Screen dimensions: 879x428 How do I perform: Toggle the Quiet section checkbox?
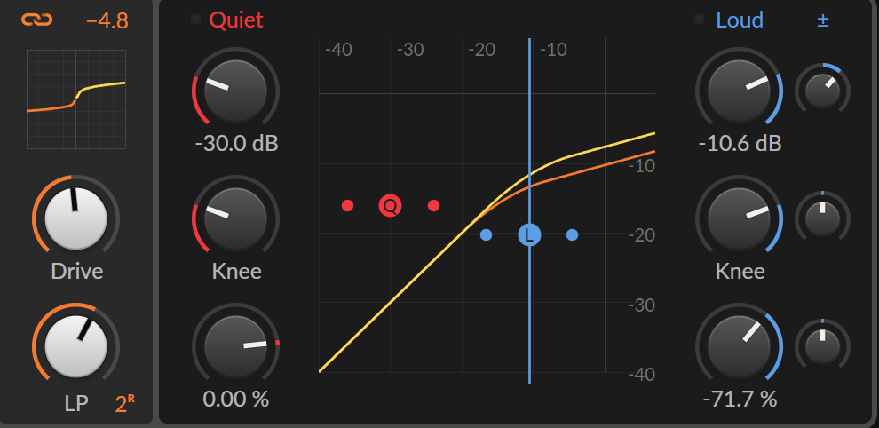[x=195, y=19]
